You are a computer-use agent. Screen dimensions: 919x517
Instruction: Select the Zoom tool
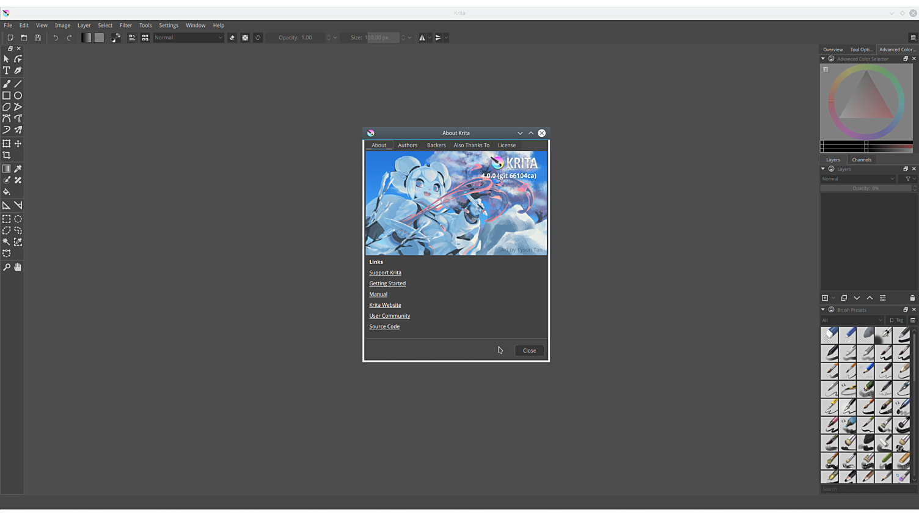pos(7,267)
